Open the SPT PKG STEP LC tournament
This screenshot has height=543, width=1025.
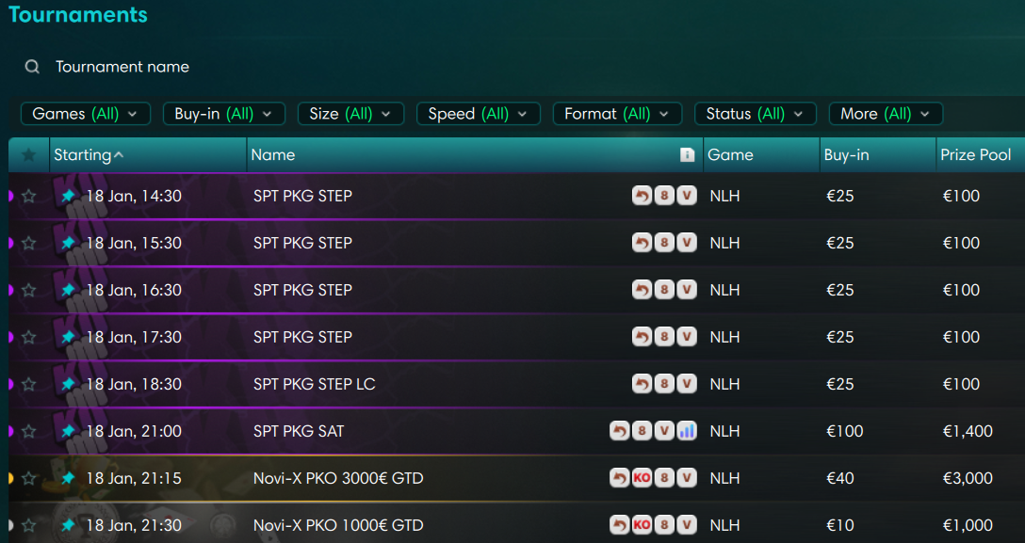[x=315, y=384]
